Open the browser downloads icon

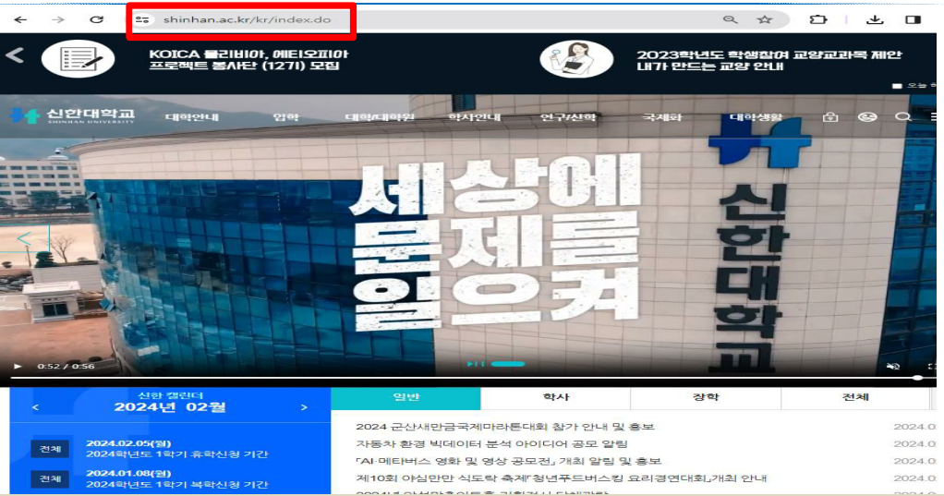[875, 19]
